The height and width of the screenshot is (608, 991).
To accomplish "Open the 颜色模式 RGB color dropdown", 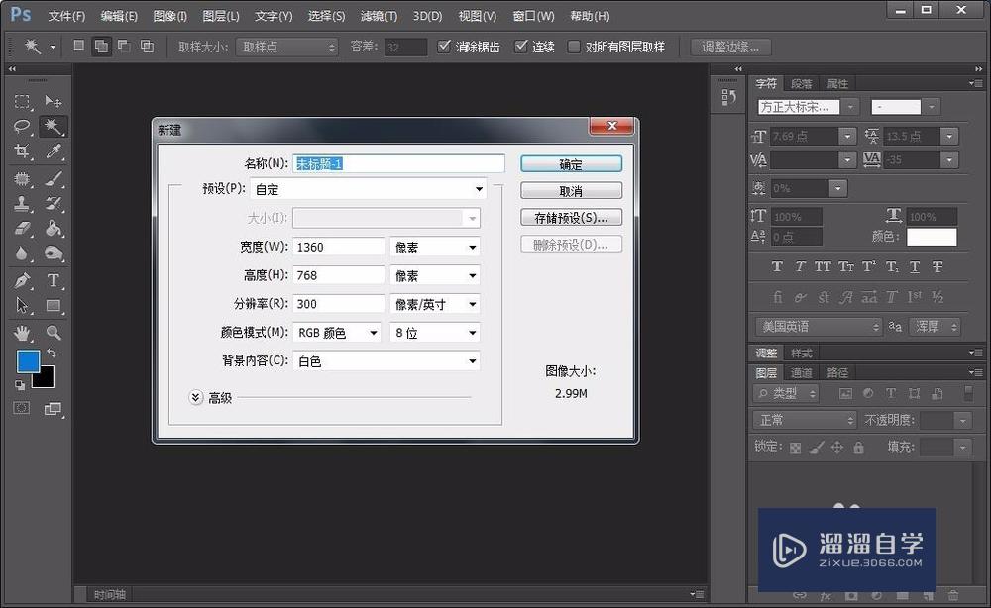I will [x=337, y=333].
